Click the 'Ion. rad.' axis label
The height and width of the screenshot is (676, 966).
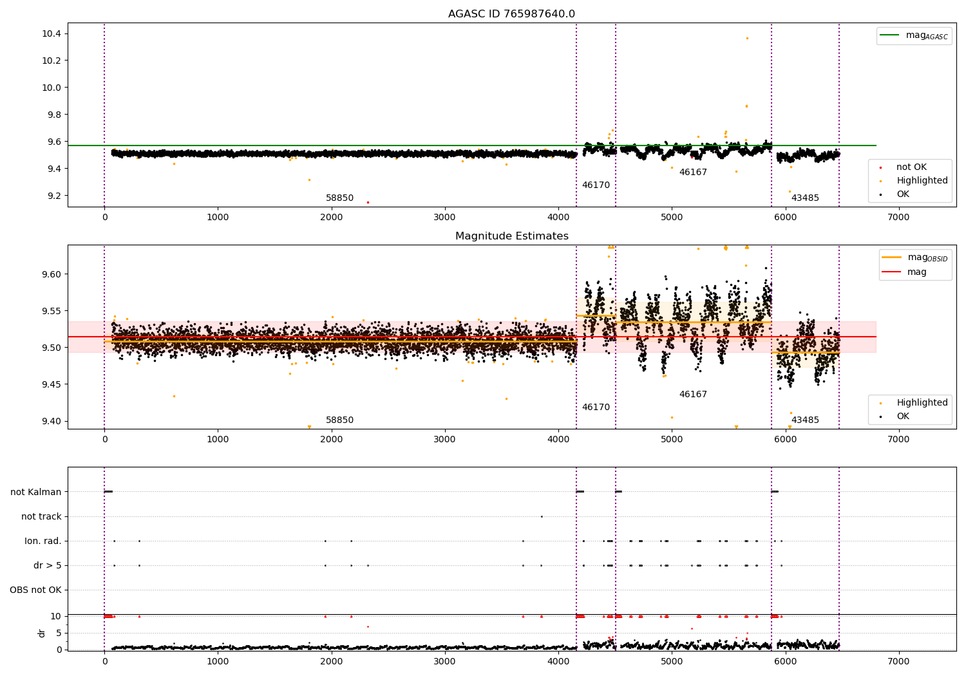tap(43, 541)
